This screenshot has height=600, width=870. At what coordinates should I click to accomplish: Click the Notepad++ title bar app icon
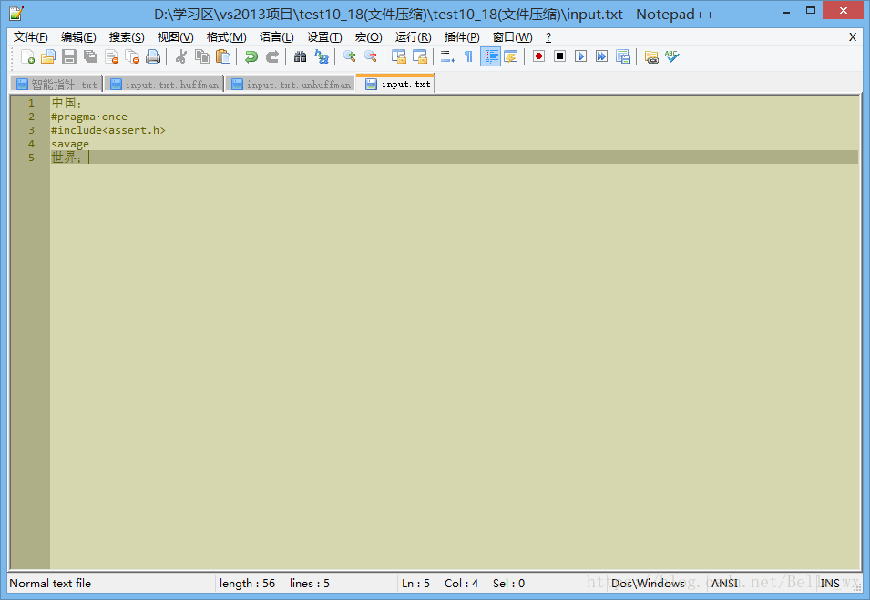[16, 13]
